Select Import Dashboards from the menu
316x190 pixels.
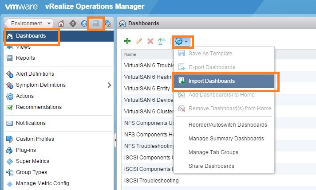pyautogui.click(x=211, y=81)
